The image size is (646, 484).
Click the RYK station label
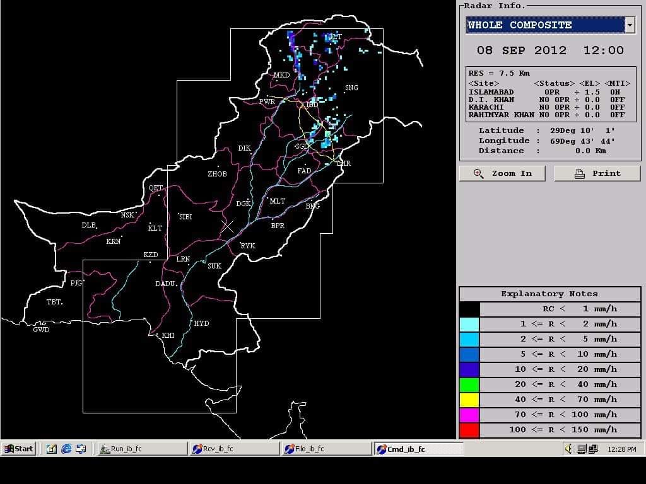248,246
